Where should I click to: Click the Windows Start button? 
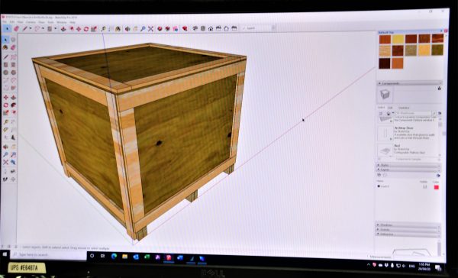point(5,254)
